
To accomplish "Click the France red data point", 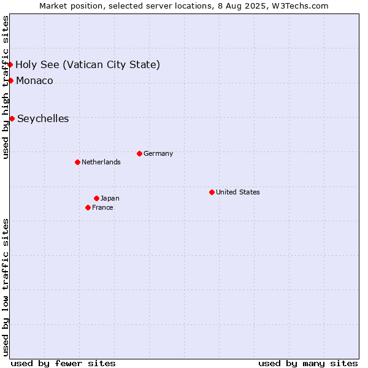I will tap(88, 208).
